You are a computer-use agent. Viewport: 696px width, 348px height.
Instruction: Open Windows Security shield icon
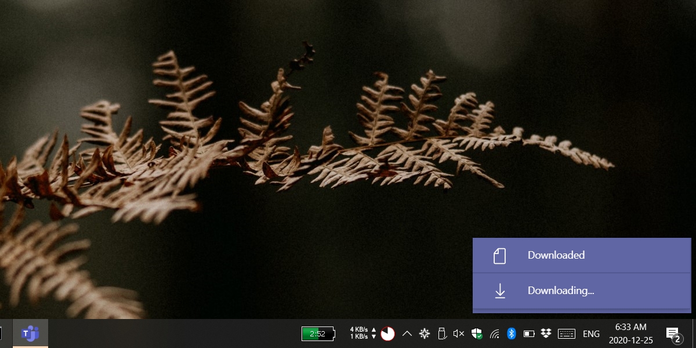point(477,333)
